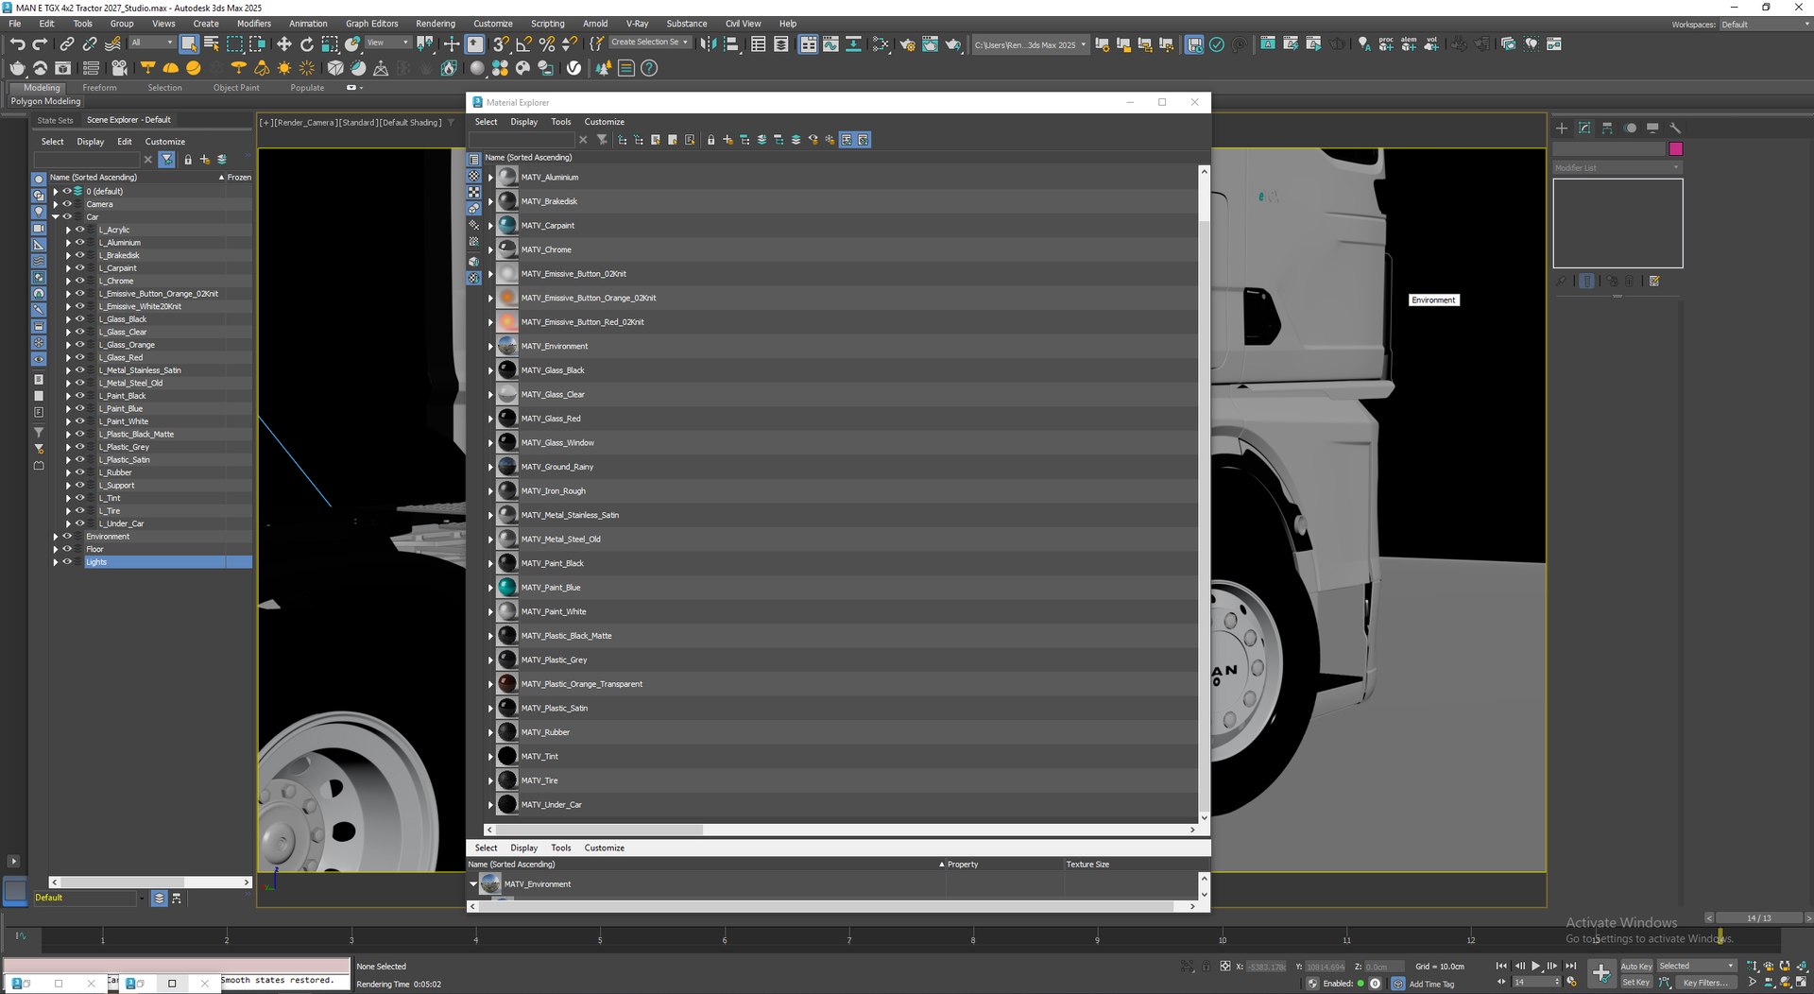Click the large Set Keys plus-key button
Screen dimensions: 1814x994
[x=1601, y=973]
